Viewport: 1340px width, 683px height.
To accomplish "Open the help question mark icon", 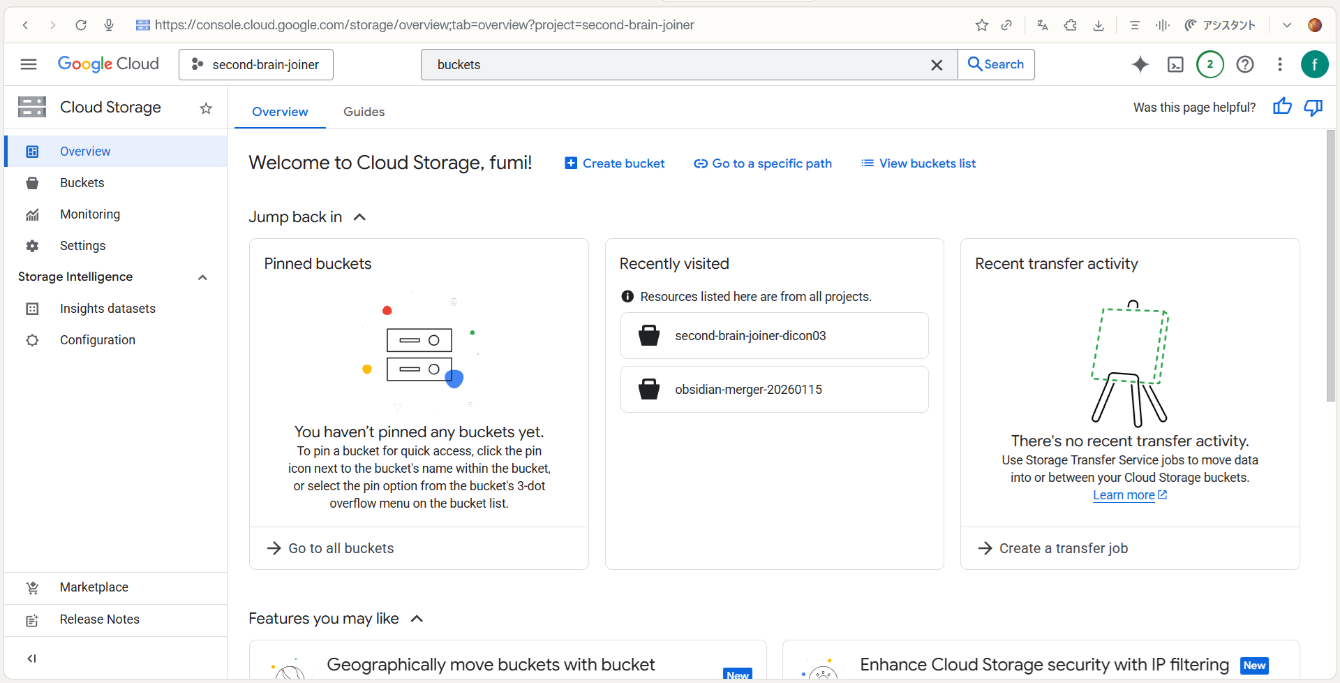I will (1244, 65).
